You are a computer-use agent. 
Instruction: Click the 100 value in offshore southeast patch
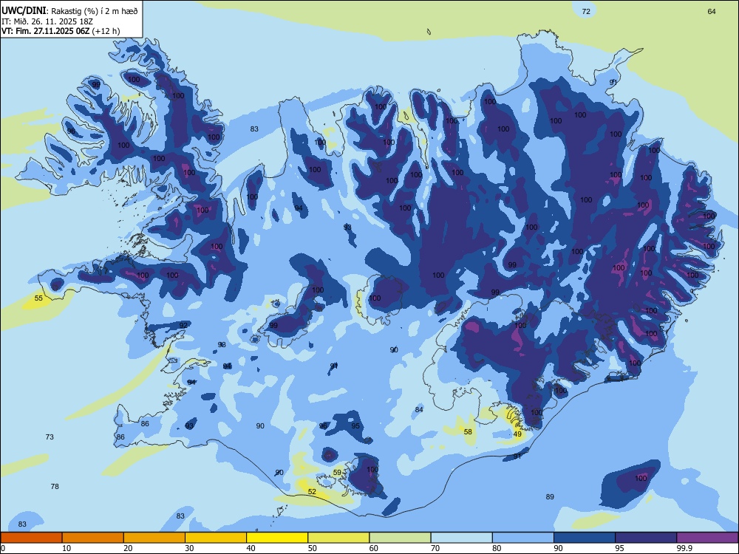click(x=641, y=478)
